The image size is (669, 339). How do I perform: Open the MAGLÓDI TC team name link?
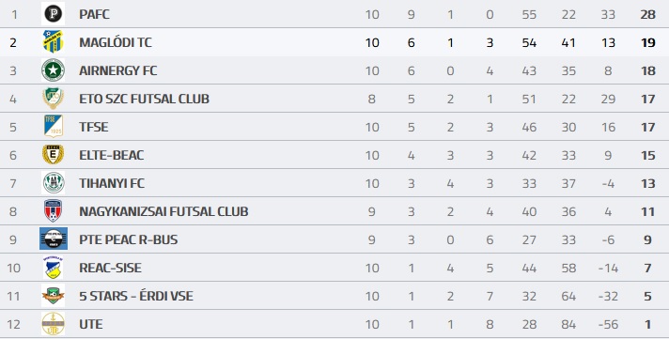pos(116,42)
